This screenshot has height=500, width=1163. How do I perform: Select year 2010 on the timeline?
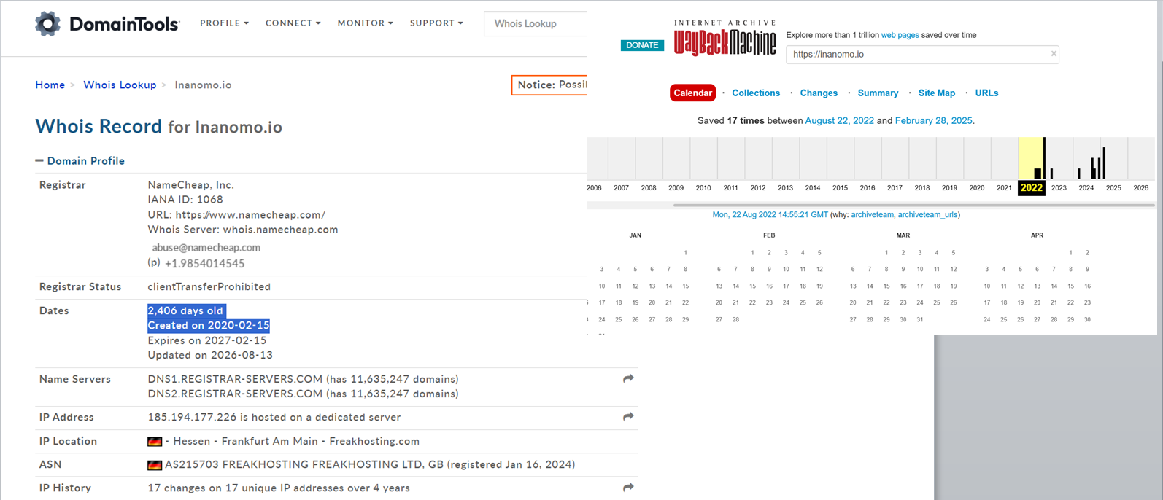703,188
